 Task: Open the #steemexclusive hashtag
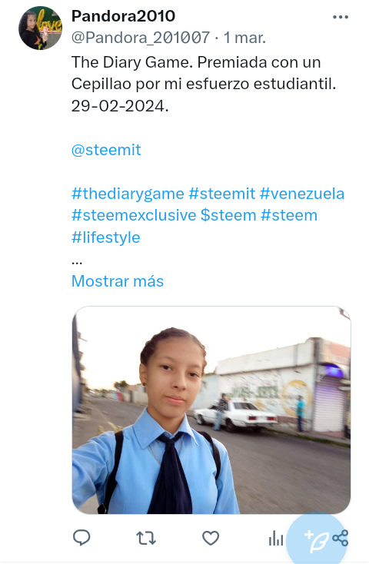(x=134, y=215)
